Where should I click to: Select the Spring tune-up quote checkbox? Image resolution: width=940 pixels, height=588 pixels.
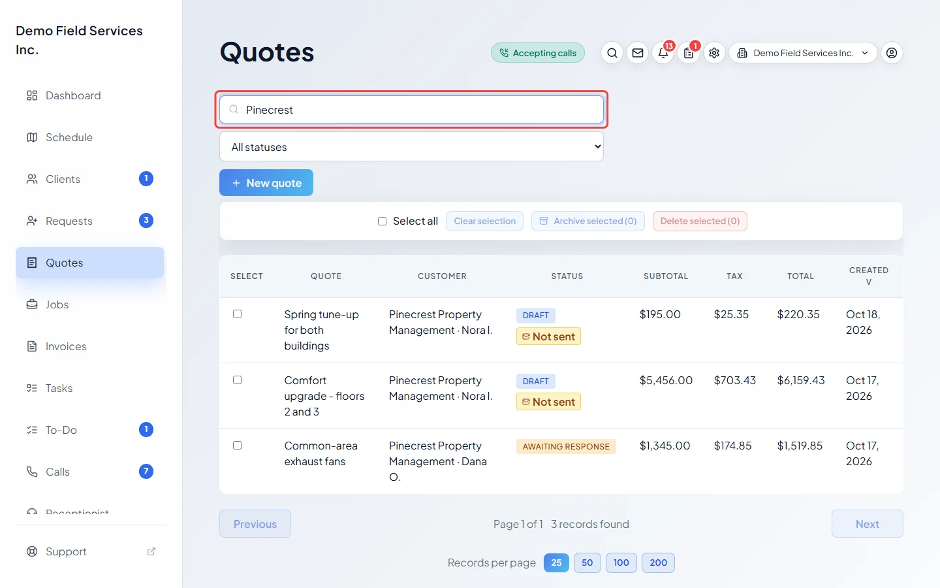(238, 314)
